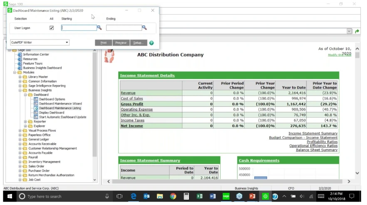The width and height of the screenshot is (367, 205).
Task: Click module tree scrollbar down arrow
Action: [94, 180]
